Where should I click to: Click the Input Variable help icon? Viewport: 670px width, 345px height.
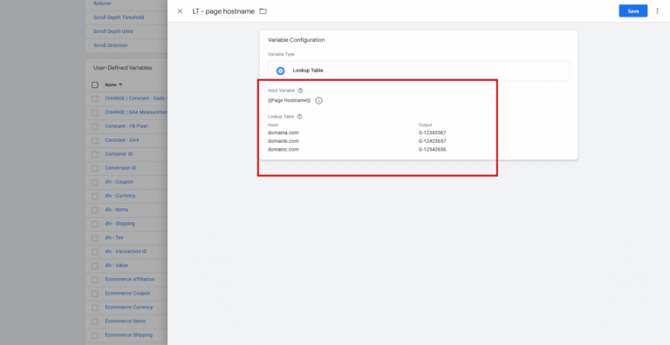(x=300, y=91)
